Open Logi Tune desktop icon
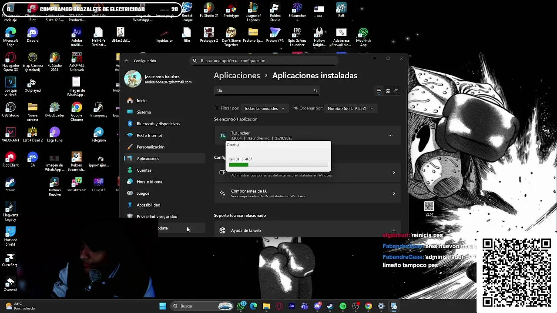557x313 pixels. tap(54, 135)
